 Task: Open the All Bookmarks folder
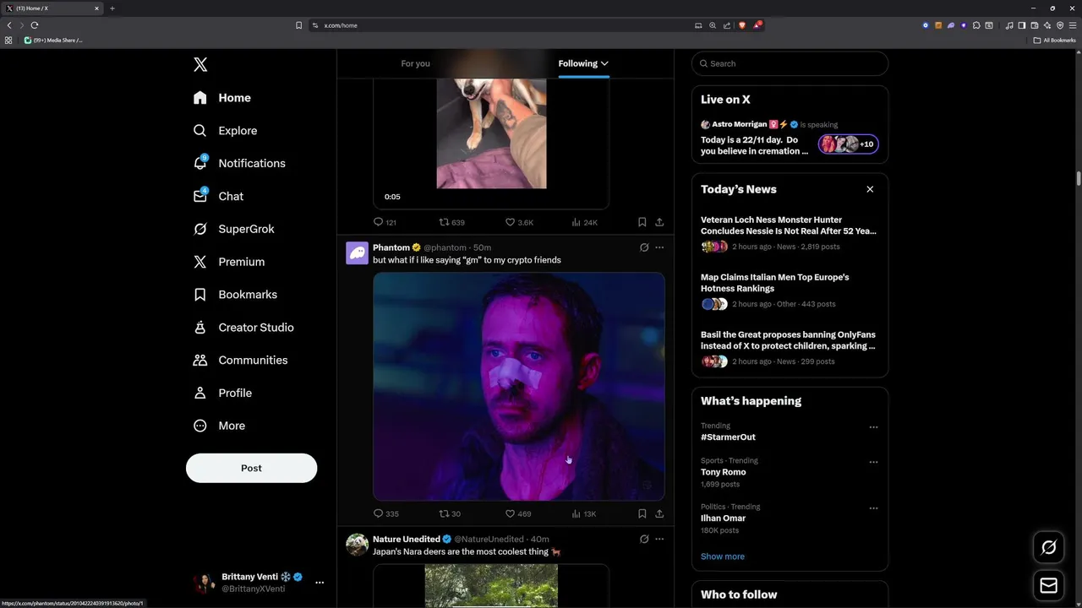pos(1054,40)
